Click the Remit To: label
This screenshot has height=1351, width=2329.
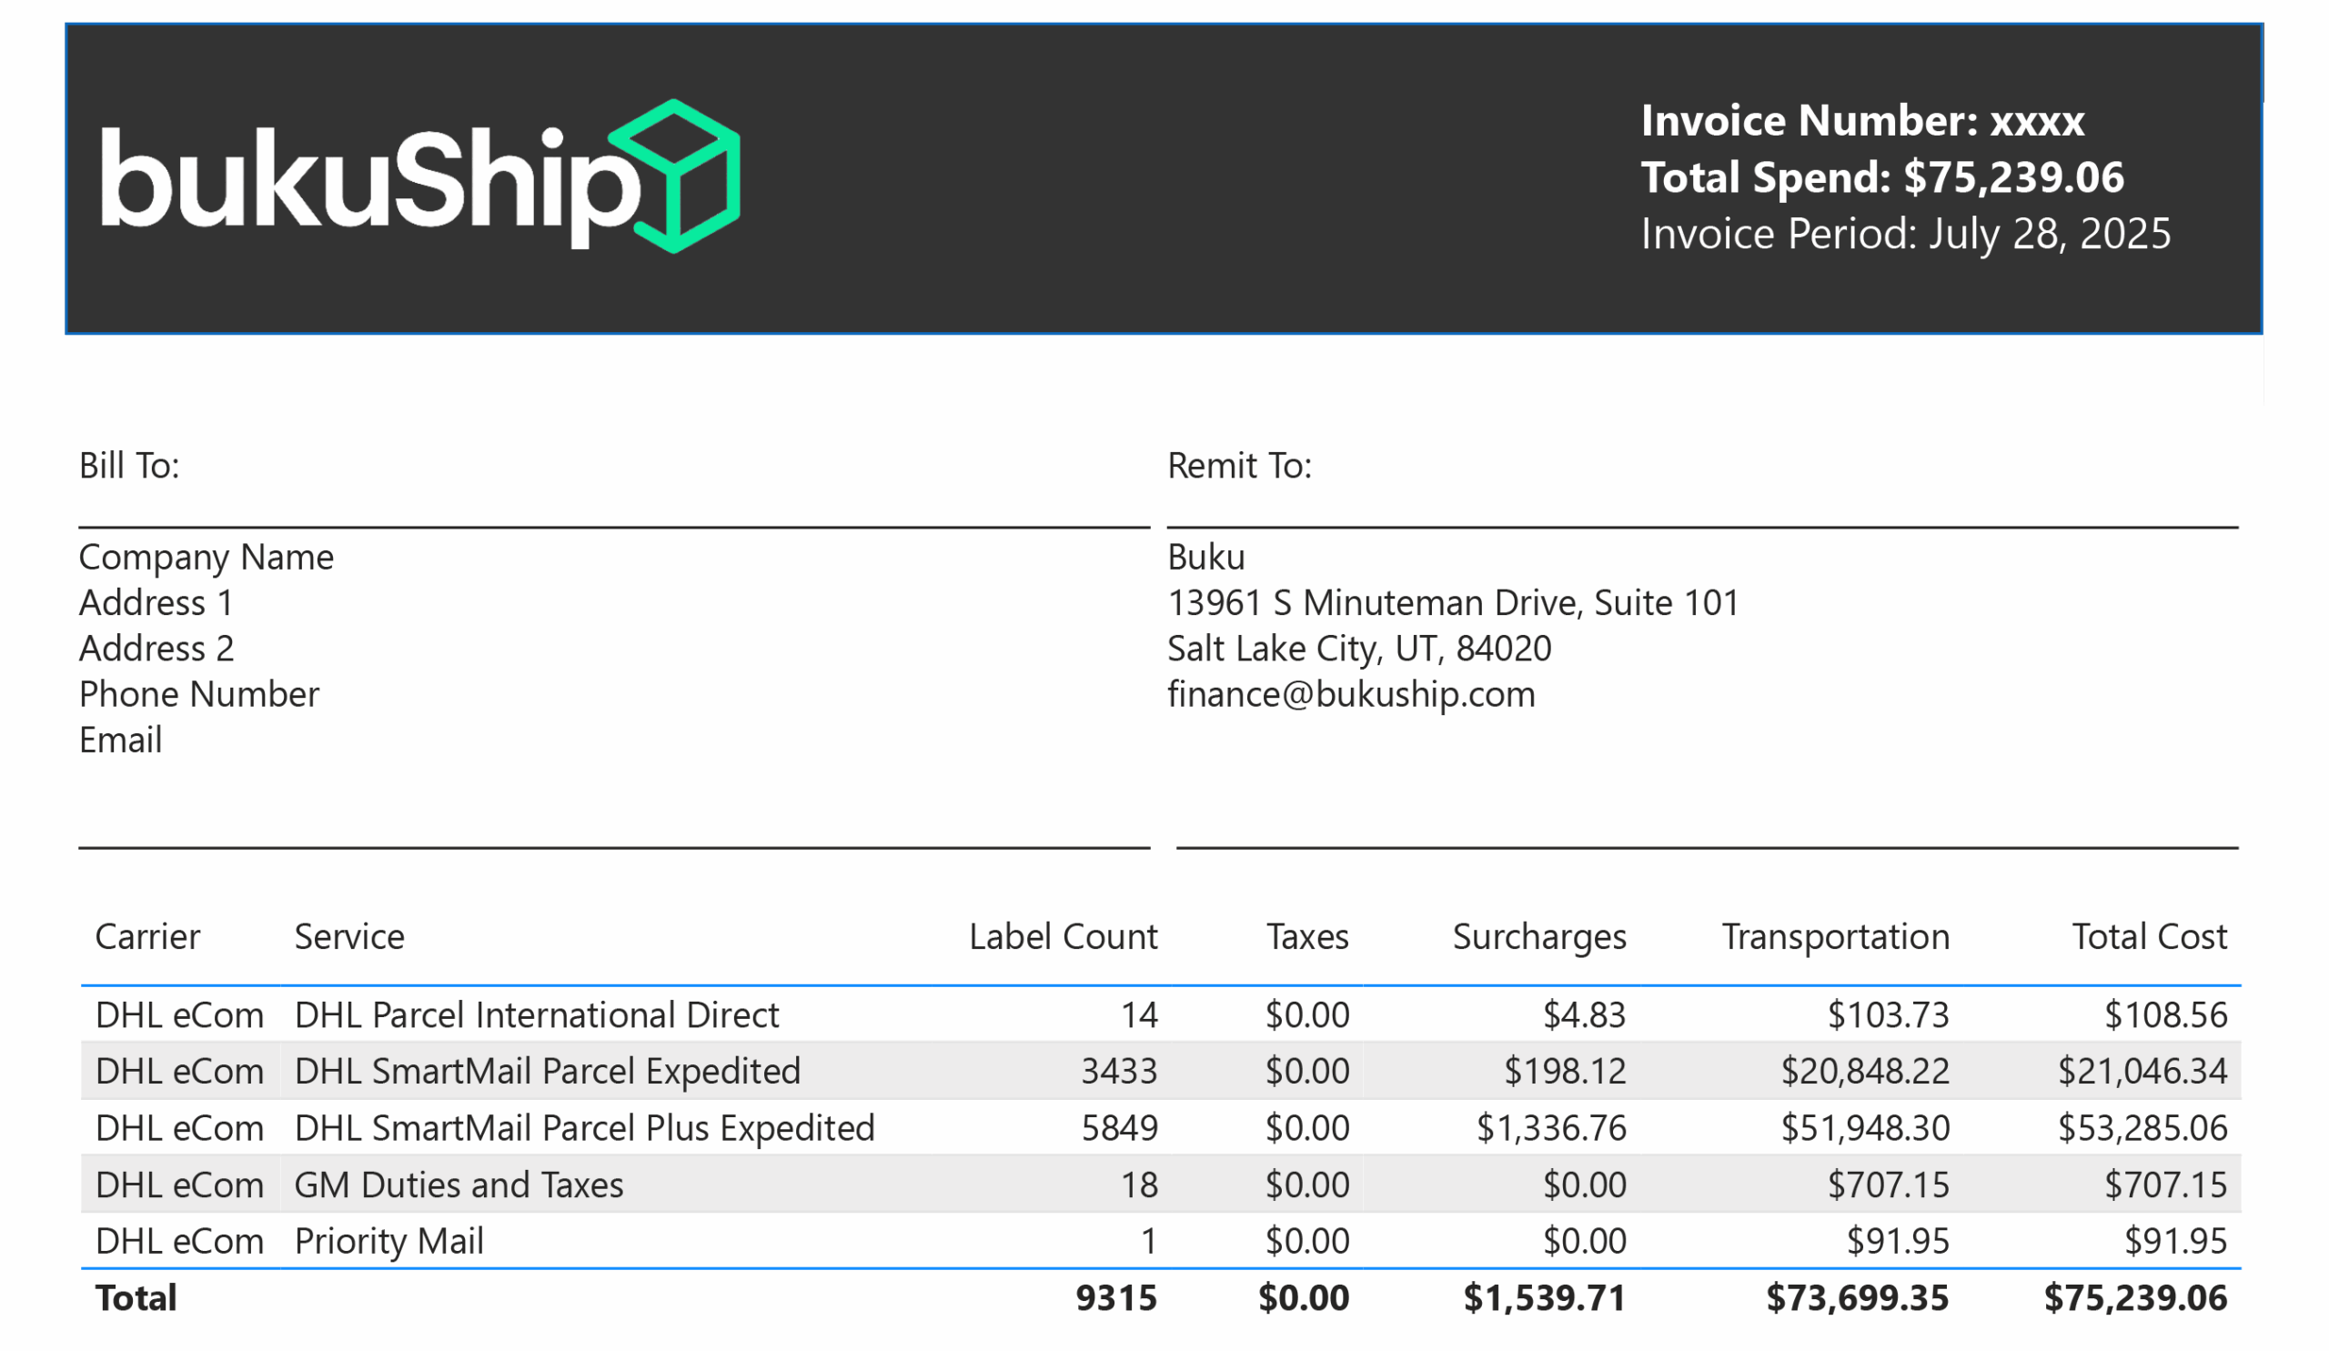coord(1239,466)
